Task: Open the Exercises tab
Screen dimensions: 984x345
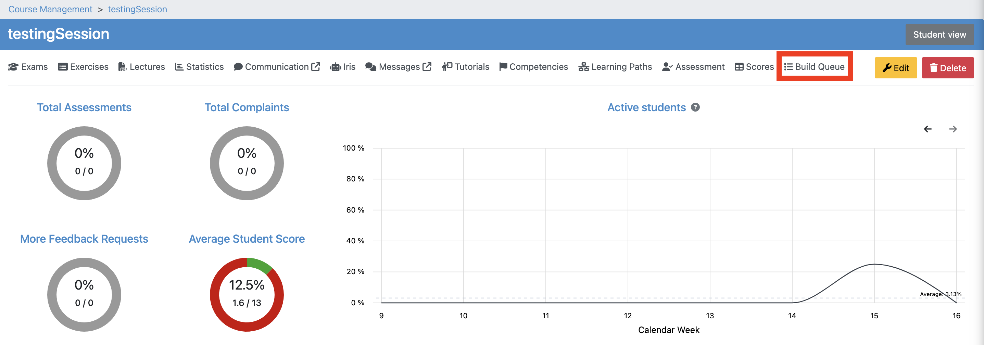Action: tap(83, 67)
